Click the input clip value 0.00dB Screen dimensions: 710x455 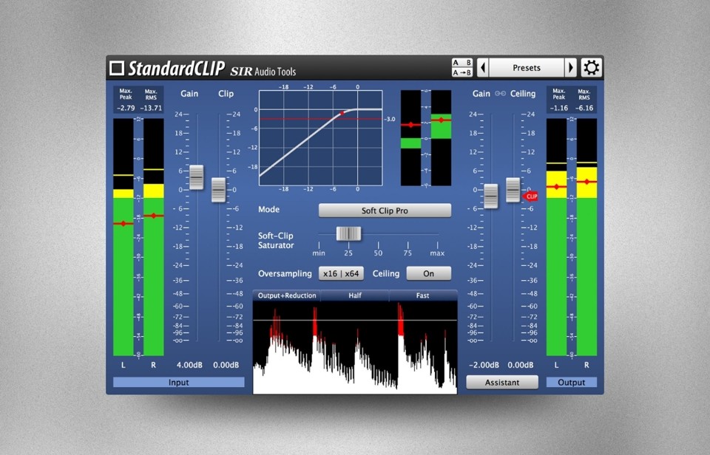tap(226, 365)
